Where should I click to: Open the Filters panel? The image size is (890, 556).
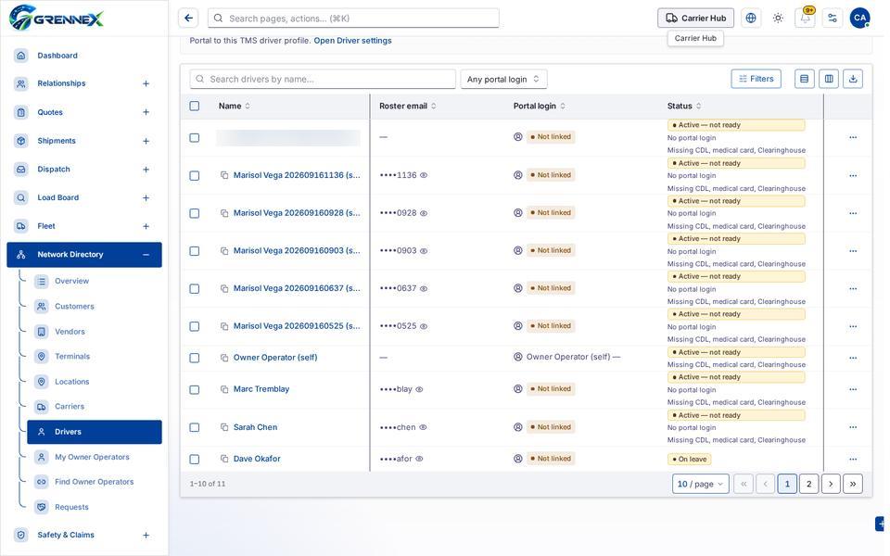756,79
